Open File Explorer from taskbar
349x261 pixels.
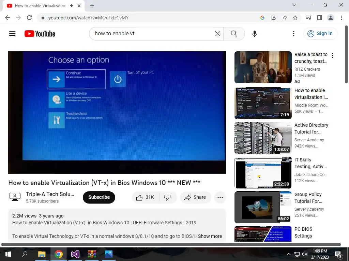42,254
